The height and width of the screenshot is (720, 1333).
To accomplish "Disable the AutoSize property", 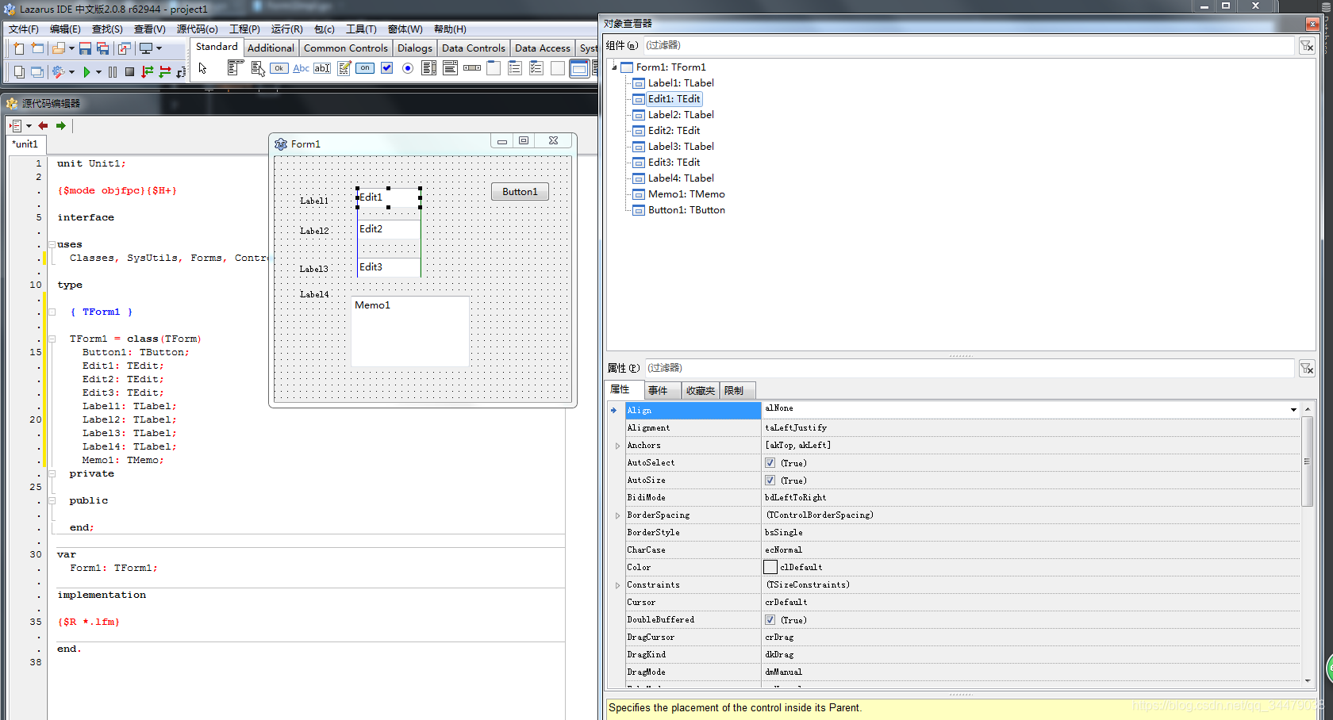I will [770, 480].
